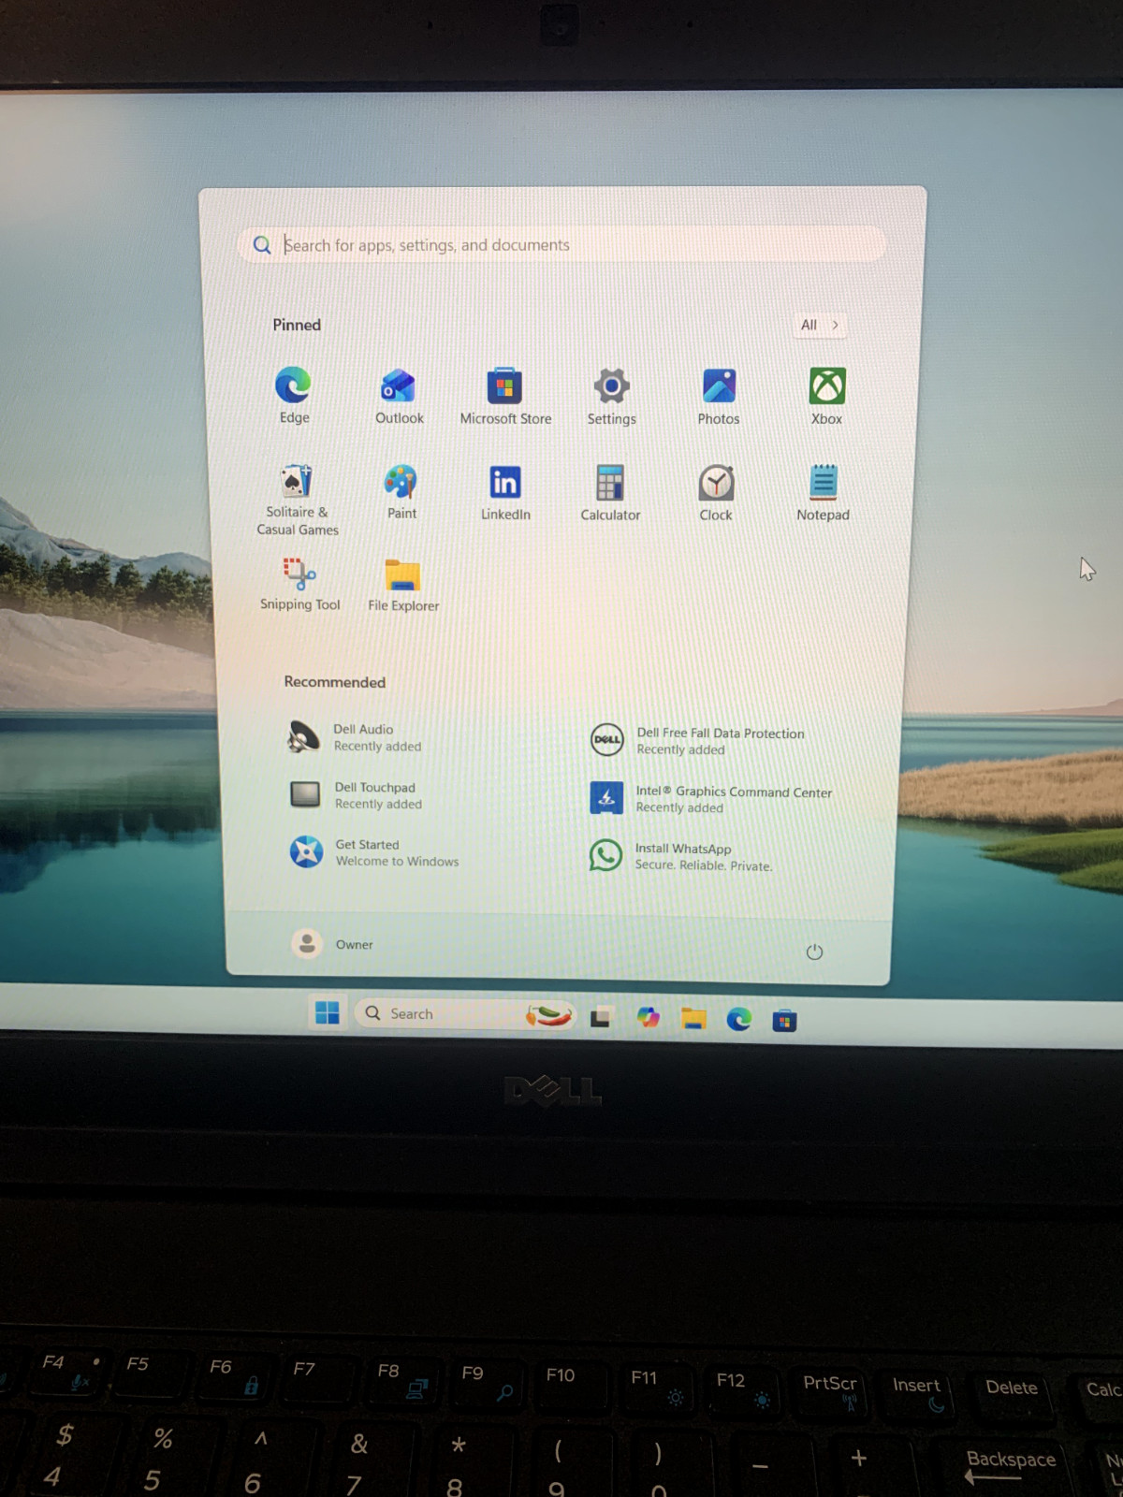Expand All apps list
The image size is (1123, 1497).
point(819,325)
